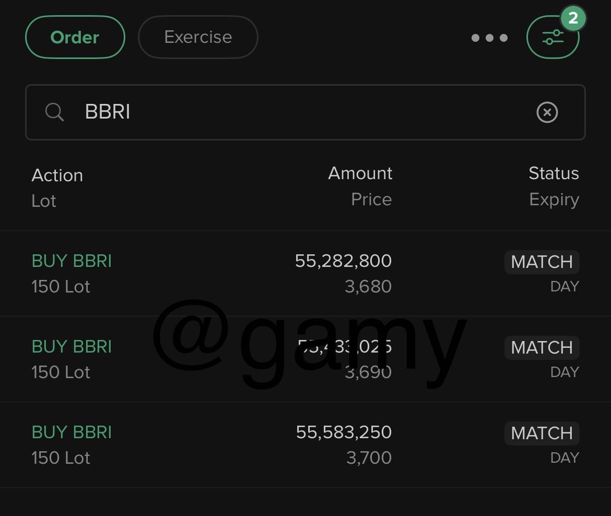Select the 55,583,250 amount value
611x516 pixels.
click(x=344, y=432)
